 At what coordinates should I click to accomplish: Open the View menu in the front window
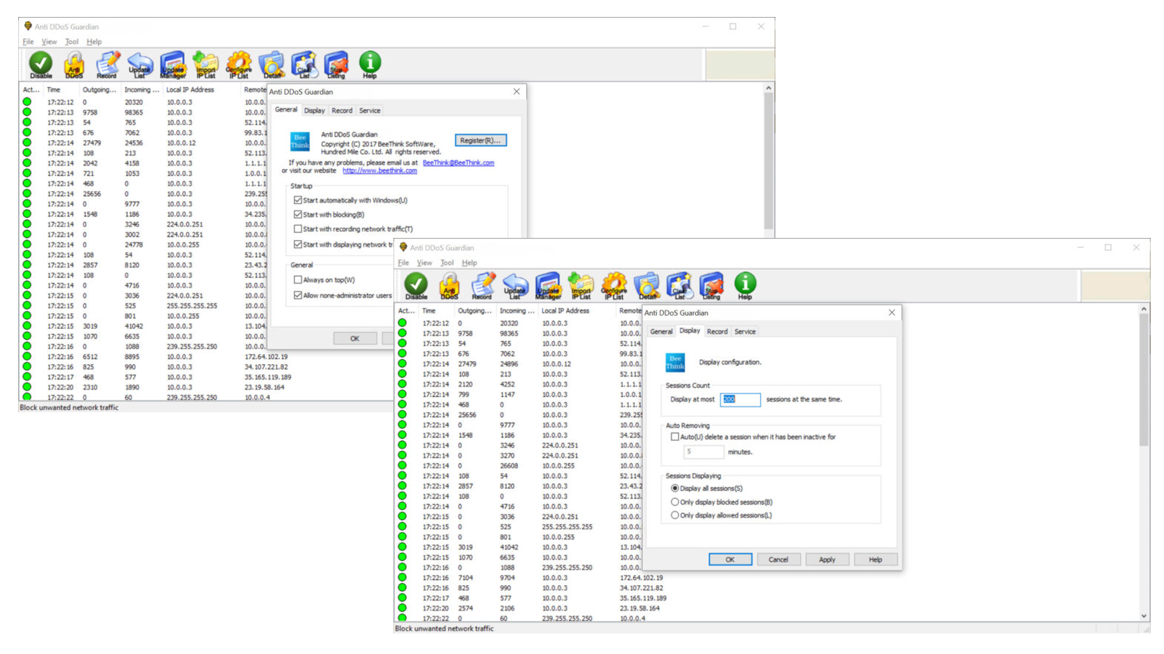[424, 263]
